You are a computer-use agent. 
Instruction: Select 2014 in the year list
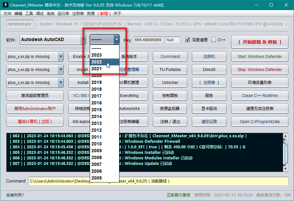click(104, 116)
